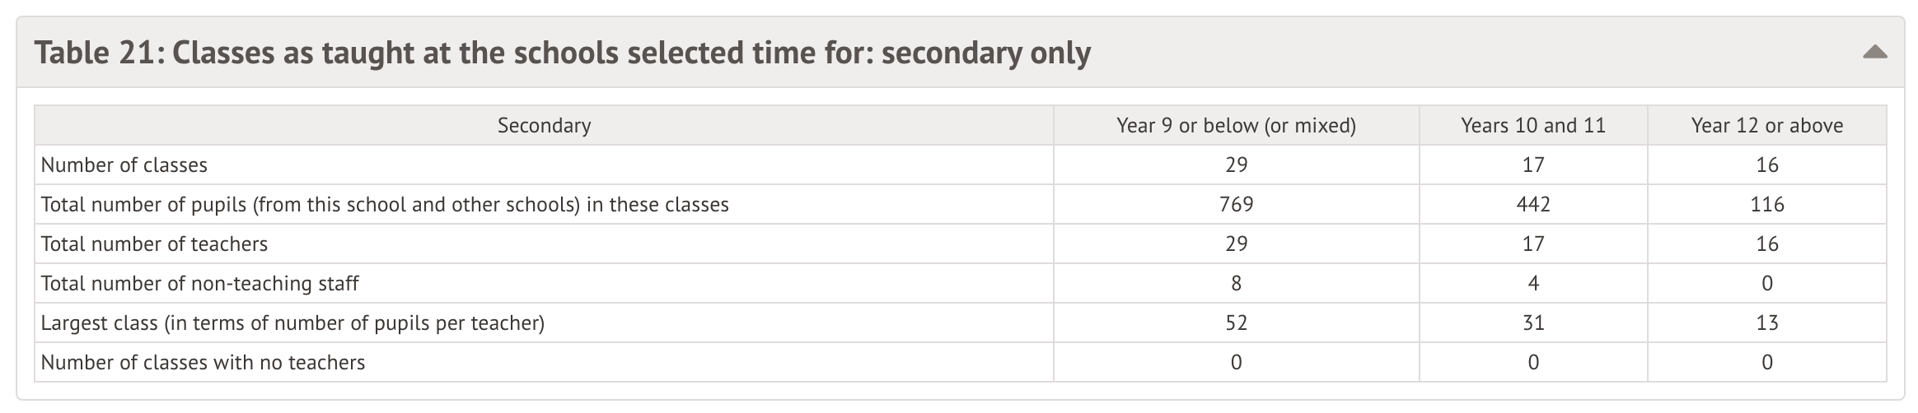Select the 'Year 9 or below (or mixed)' header

pos(1236,126)
